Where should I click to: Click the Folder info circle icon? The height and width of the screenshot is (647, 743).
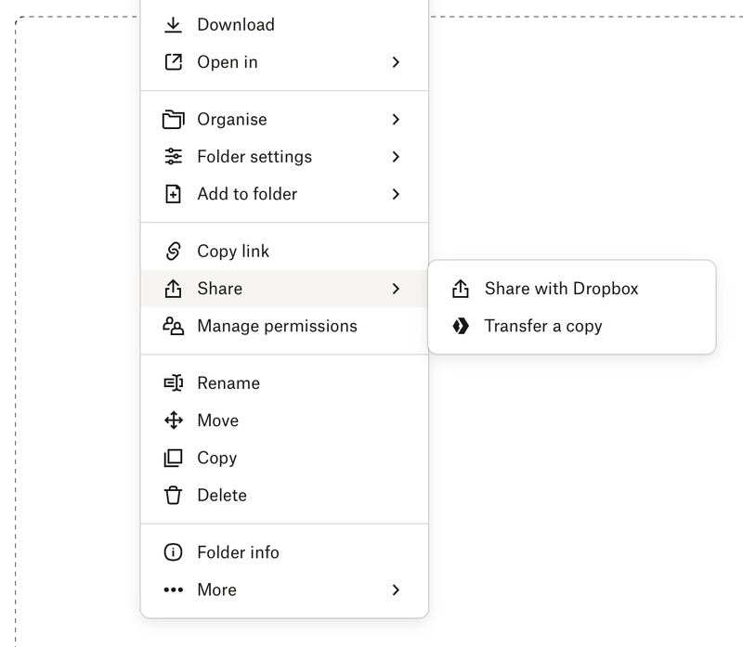[173, 552]
